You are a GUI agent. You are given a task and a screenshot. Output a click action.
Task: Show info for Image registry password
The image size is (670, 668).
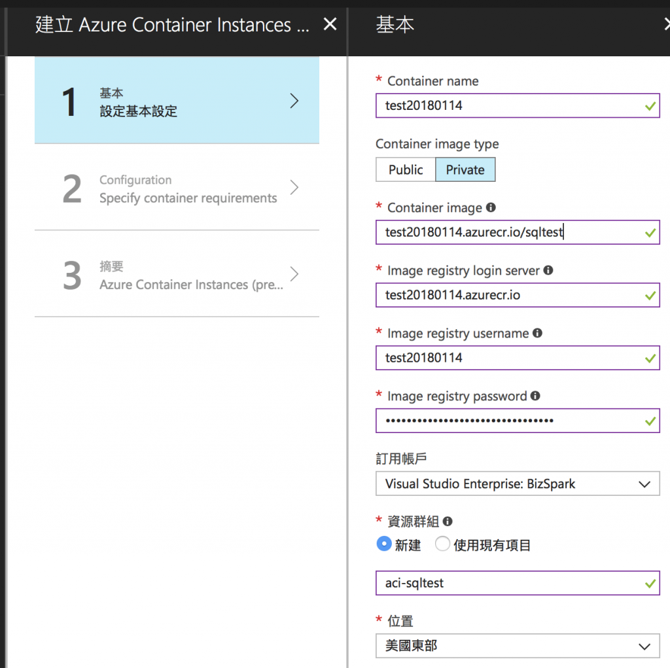point(535,396)
